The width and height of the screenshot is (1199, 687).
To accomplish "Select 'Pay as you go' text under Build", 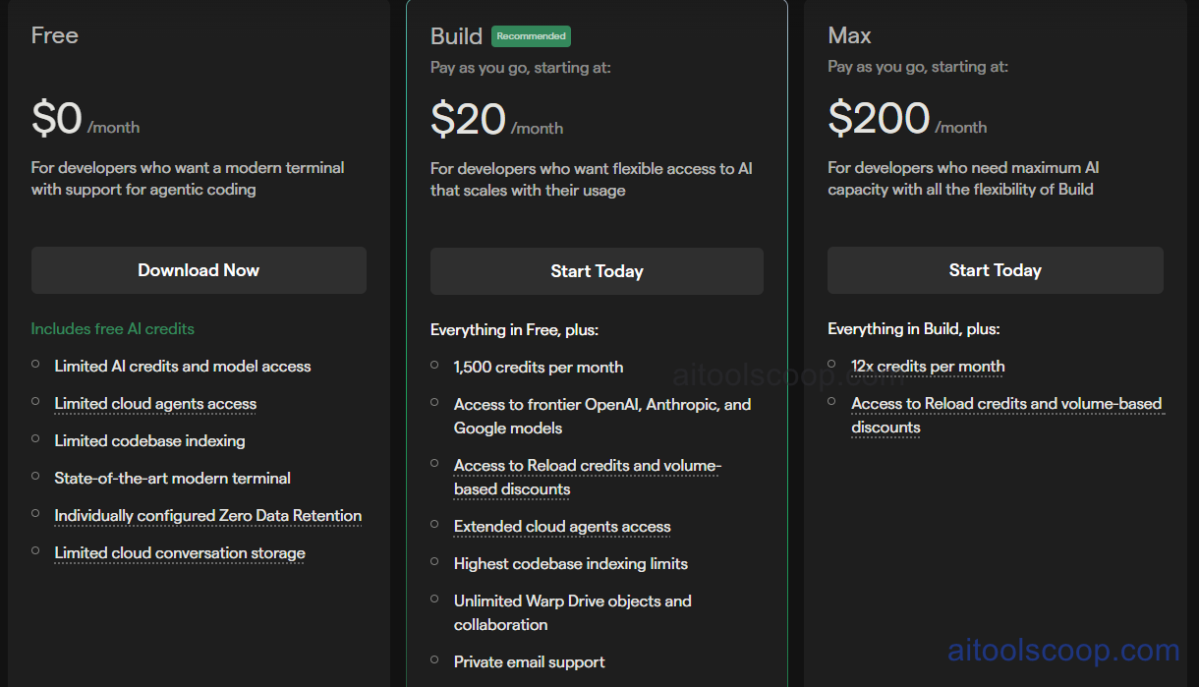I will [x=521, y=68].
